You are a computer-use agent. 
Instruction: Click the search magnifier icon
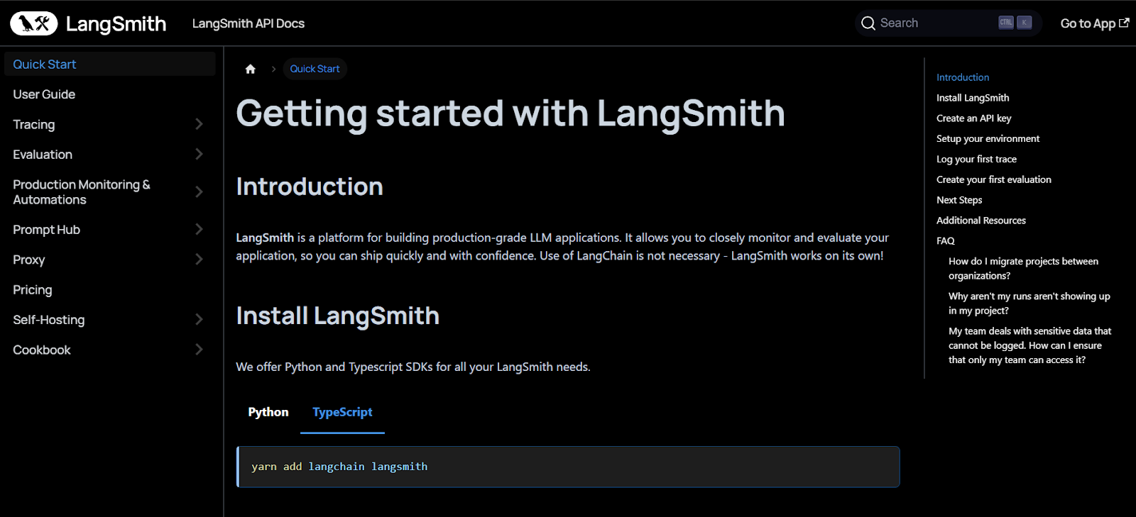tap(868, 23)
